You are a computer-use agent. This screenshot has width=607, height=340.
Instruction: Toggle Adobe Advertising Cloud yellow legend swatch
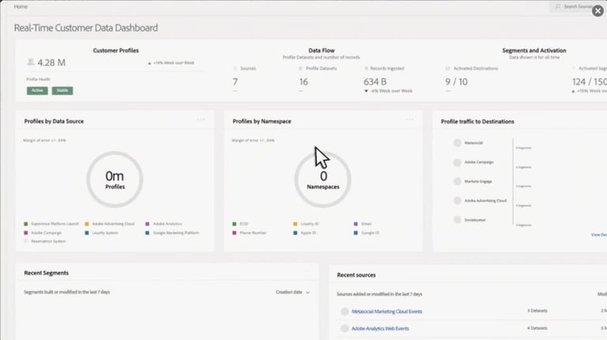(87, 224)
